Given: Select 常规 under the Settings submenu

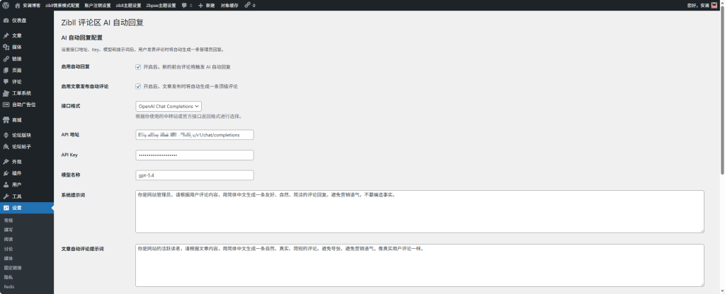Looking at the screenshot, I should tap(8, 220).
